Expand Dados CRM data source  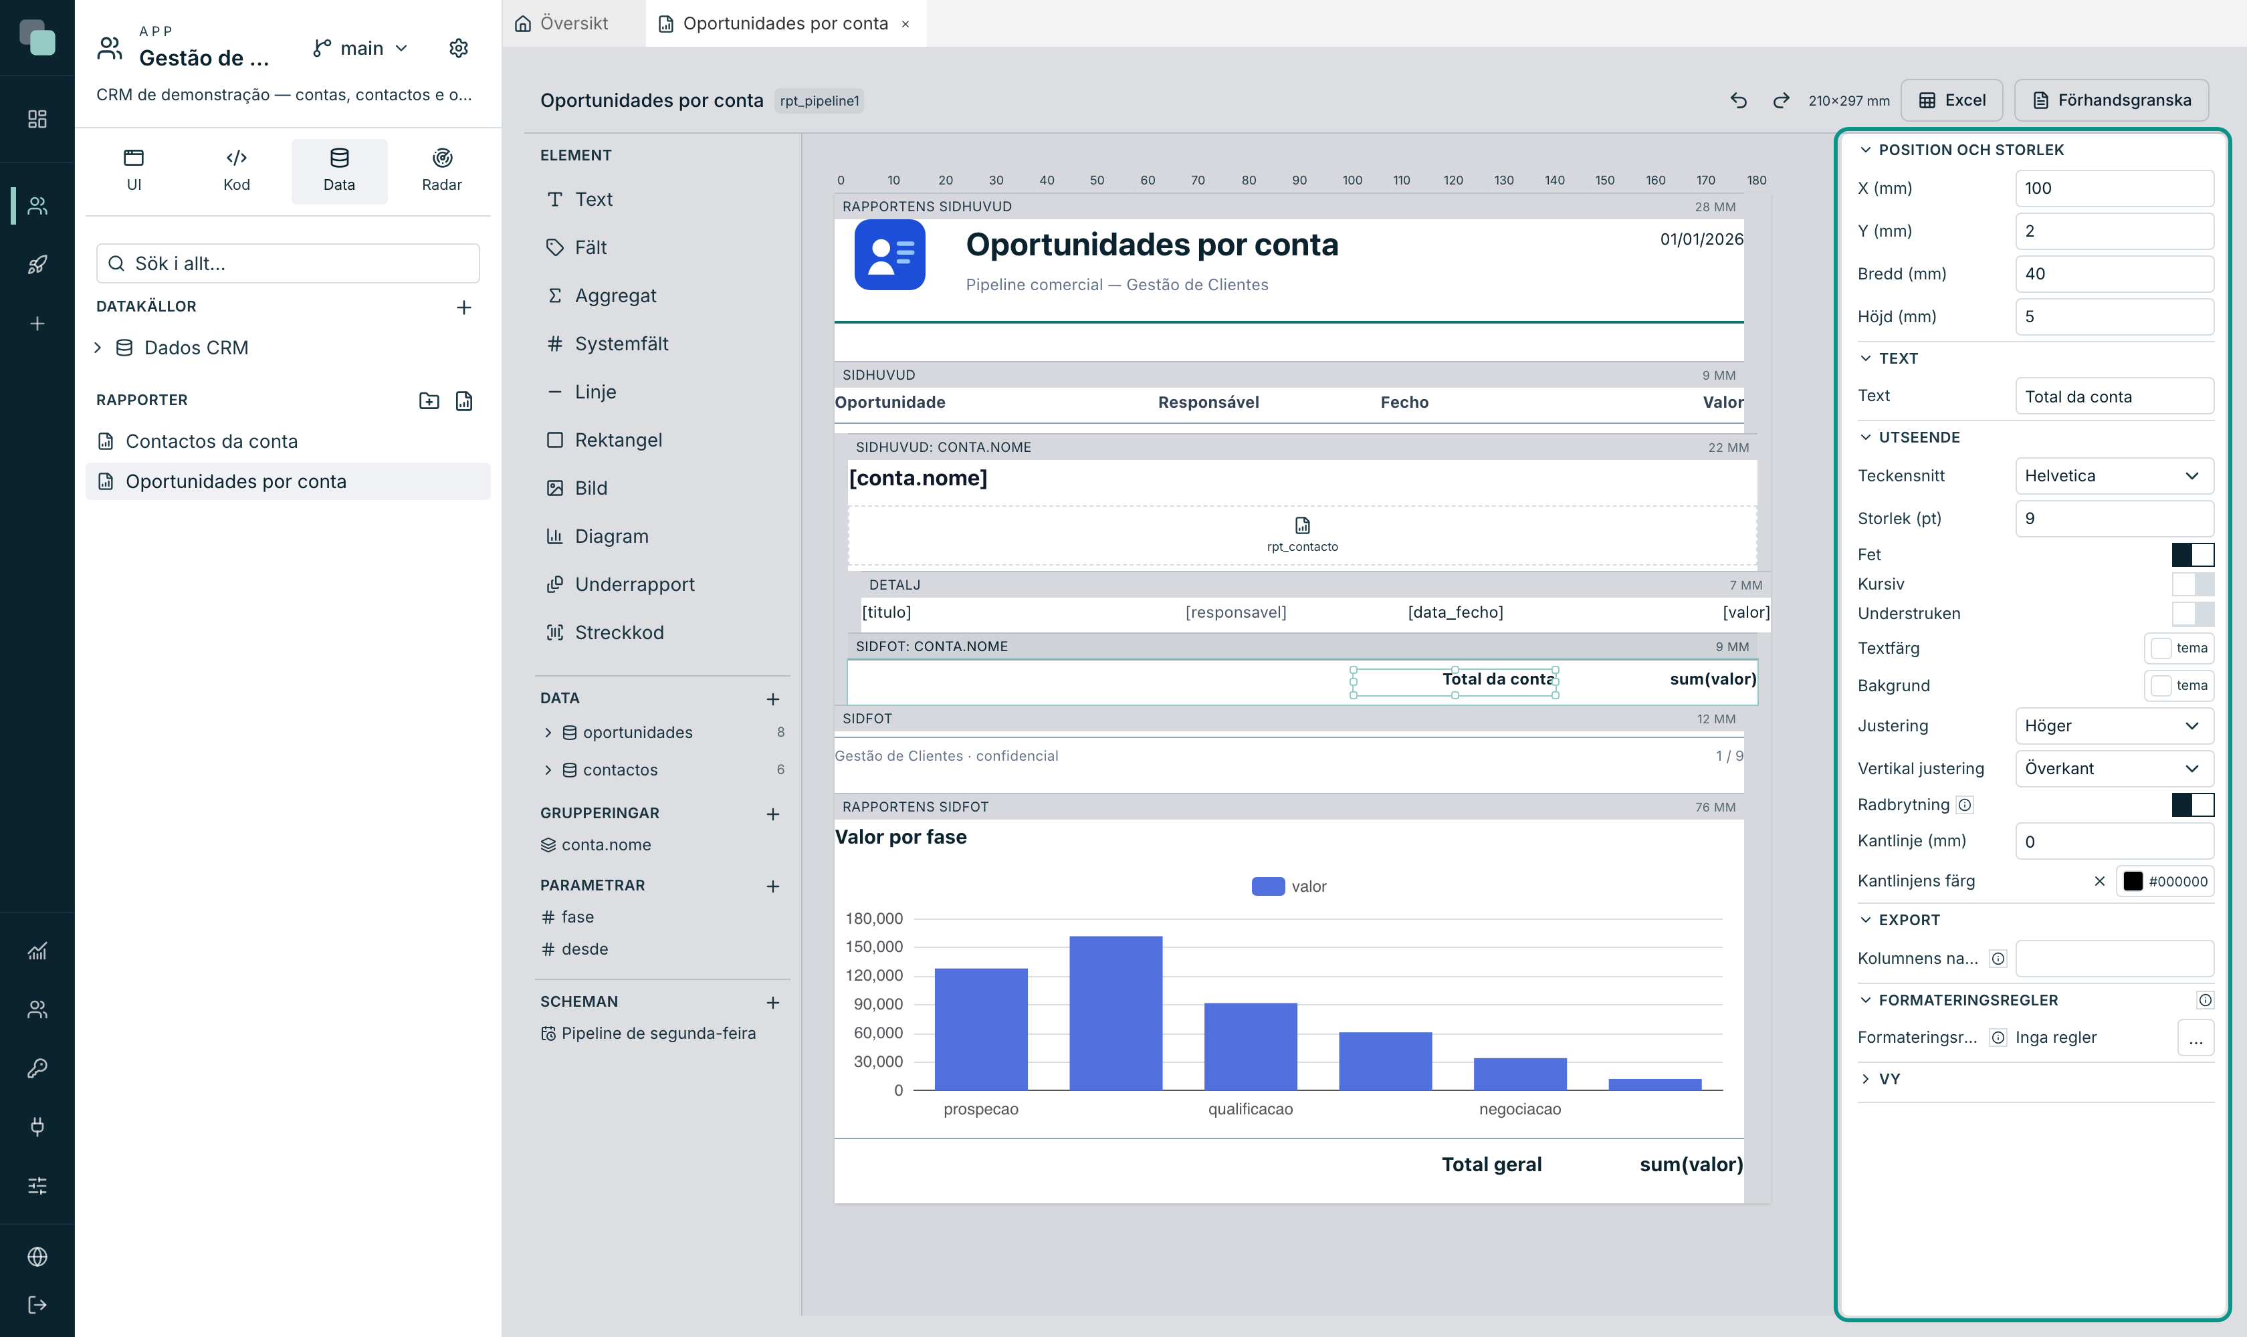[x=98, y=348]
